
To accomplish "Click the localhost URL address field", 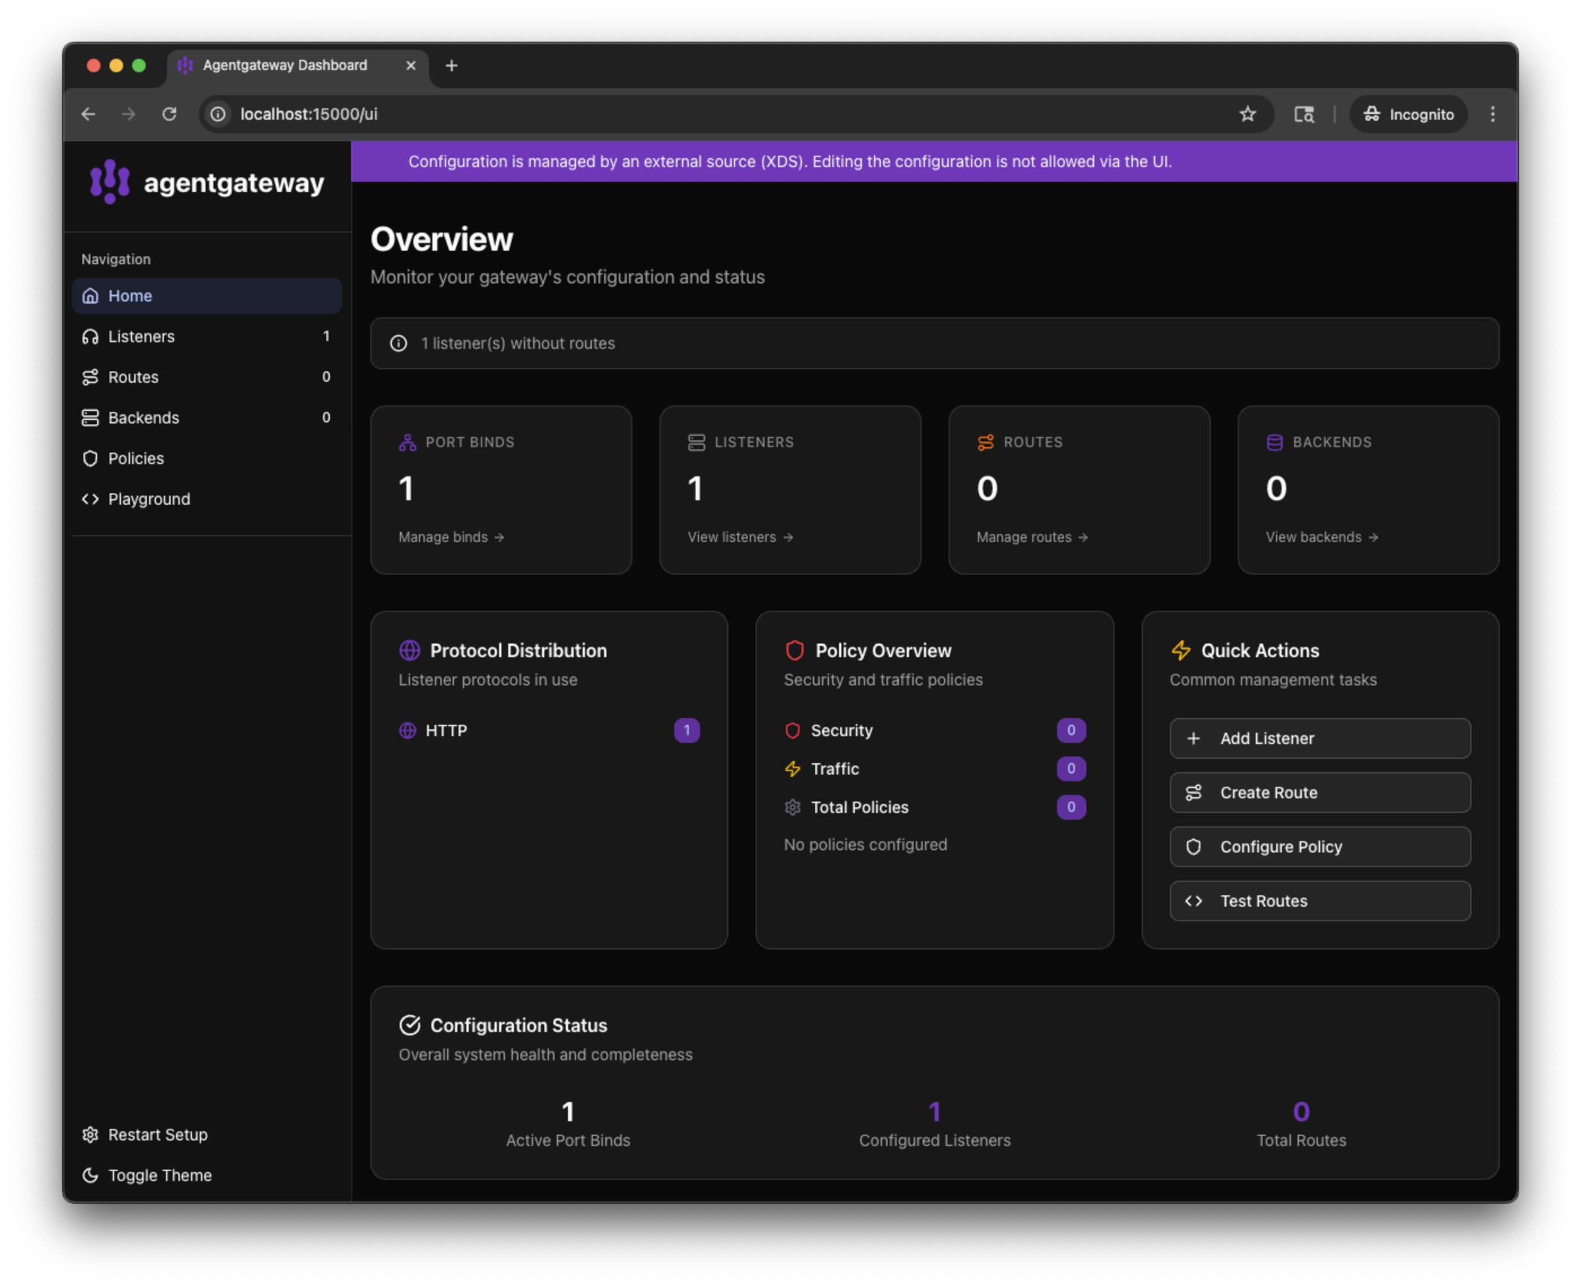I will click(667, 114).
